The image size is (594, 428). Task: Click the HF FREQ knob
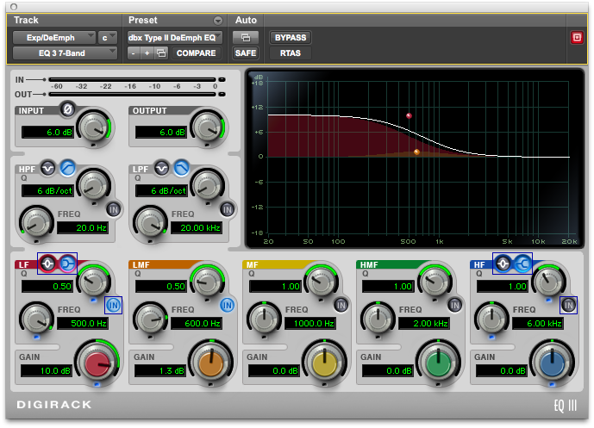click(491, 319)
